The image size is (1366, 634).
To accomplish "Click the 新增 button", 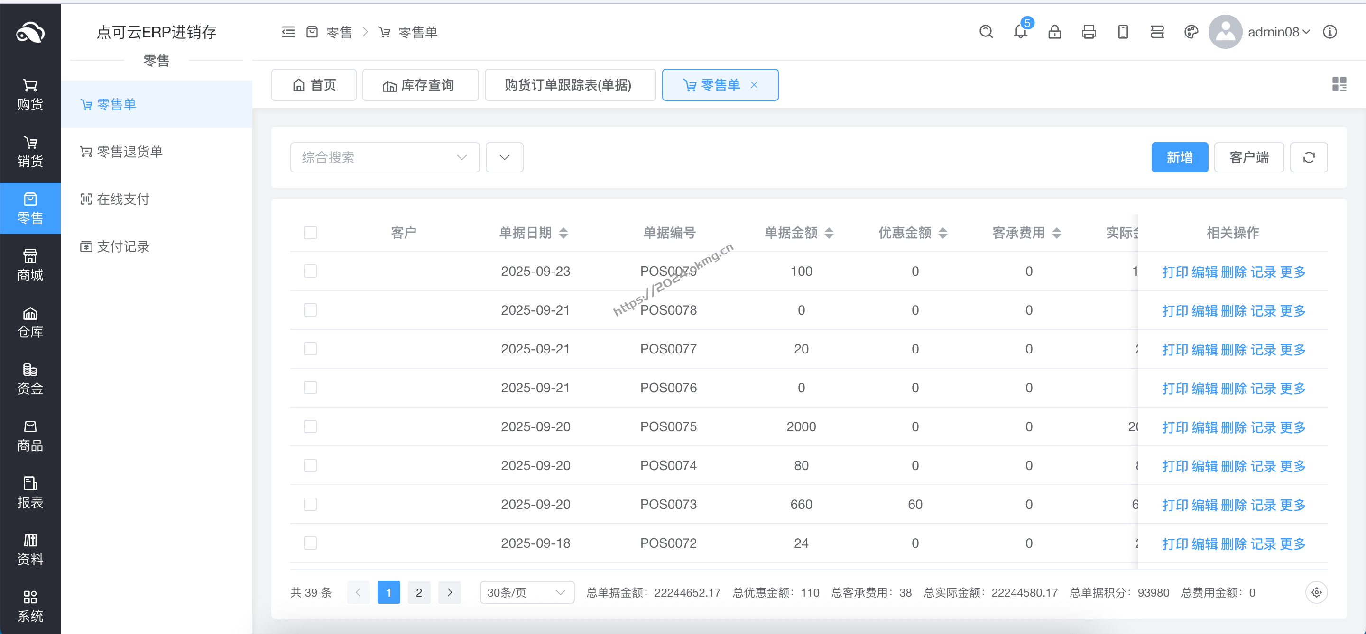I will point(1179,157).
